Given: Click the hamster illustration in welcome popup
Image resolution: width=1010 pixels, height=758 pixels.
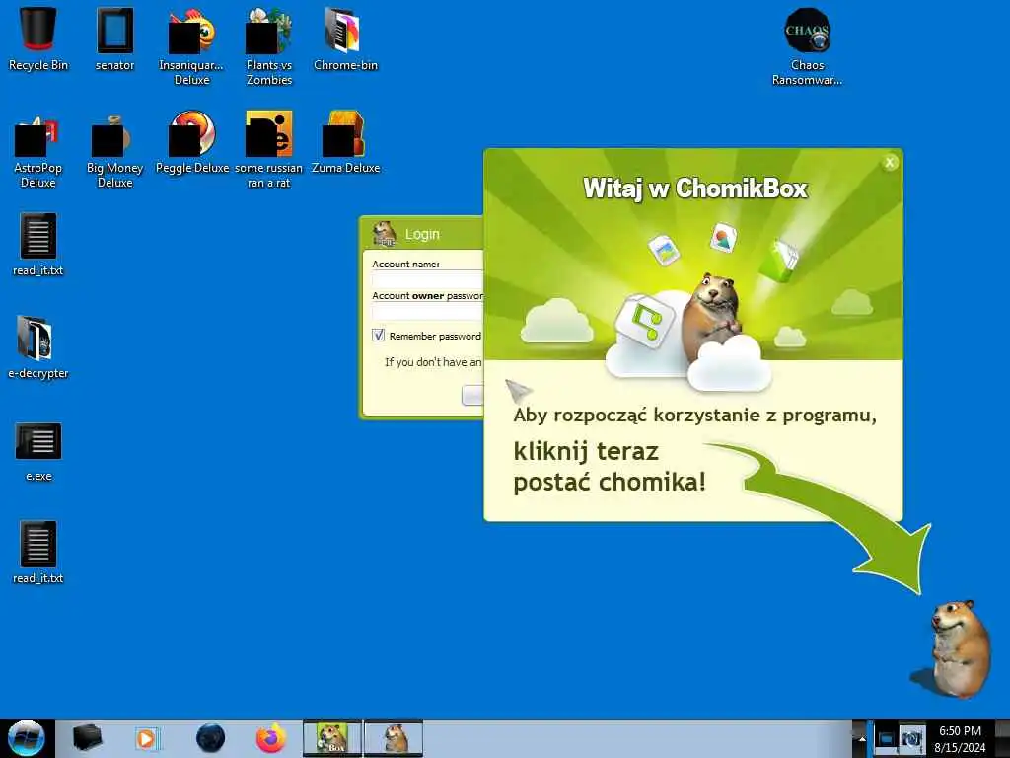Looking at the screenshot, I should pyautogui.click(x=714, y=316).
